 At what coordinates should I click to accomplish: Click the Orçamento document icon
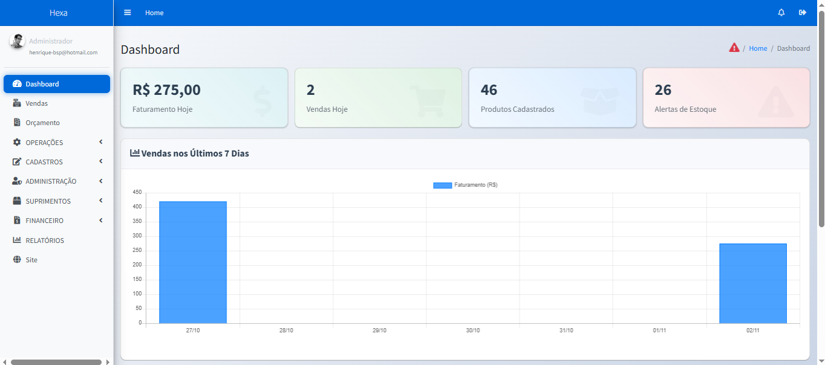click(17, 123)
